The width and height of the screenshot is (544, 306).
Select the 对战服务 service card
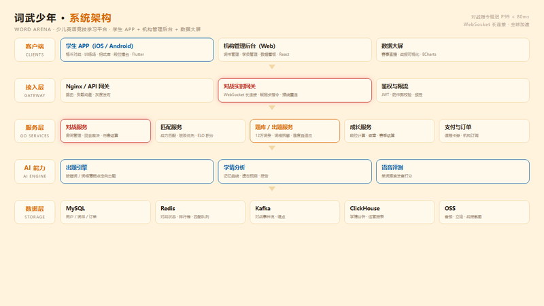point(105,131)
